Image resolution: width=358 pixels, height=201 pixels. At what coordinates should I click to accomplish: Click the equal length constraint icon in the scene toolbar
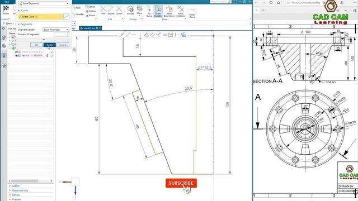click(x=164, y=35)
